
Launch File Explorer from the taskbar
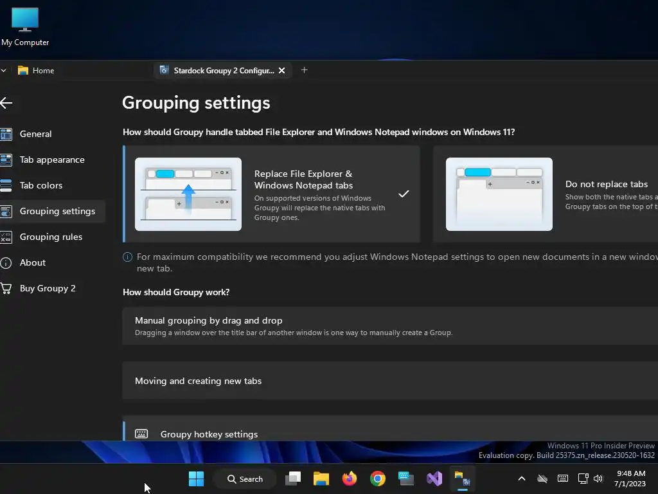[321, 479]
